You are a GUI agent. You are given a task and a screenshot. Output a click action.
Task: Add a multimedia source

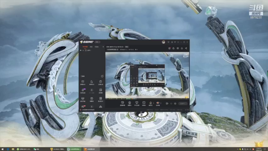pyautogui.click(x=144, y=104)
